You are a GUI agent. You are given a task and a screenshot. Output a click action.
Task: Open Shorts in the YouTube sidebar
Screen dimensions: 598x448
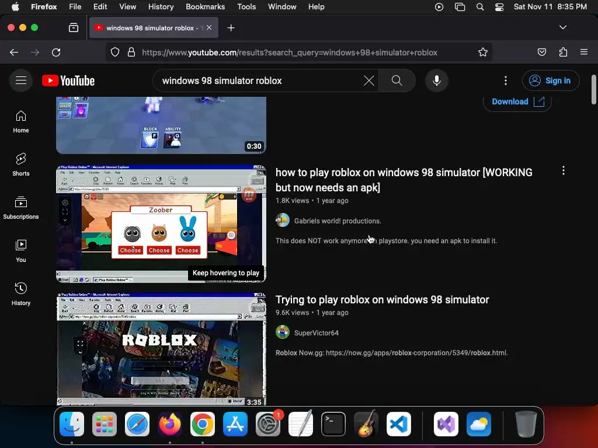pos(21,165)
